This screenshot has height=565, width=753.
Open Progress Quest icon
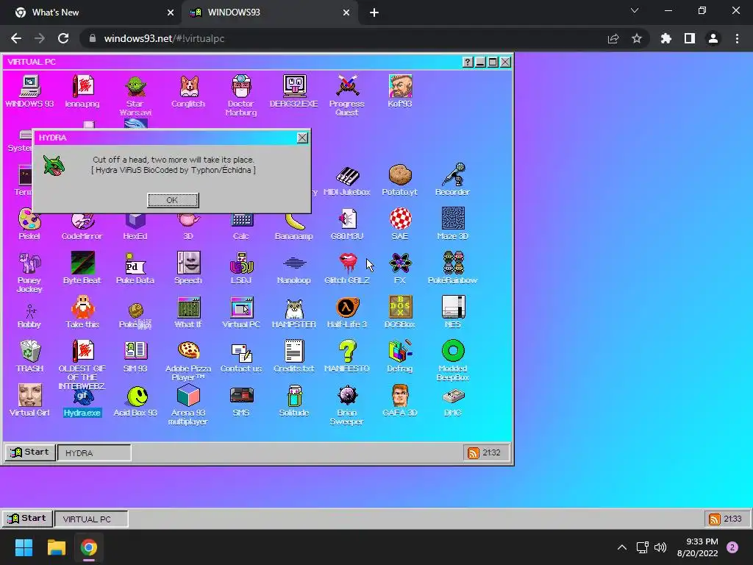pyautogui.click(x=347, y=87)
